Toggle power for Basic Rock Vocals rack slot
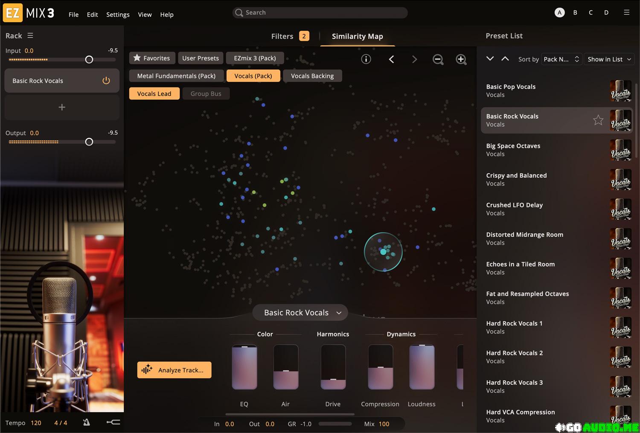640x433 pixels. tap(106, 81)
